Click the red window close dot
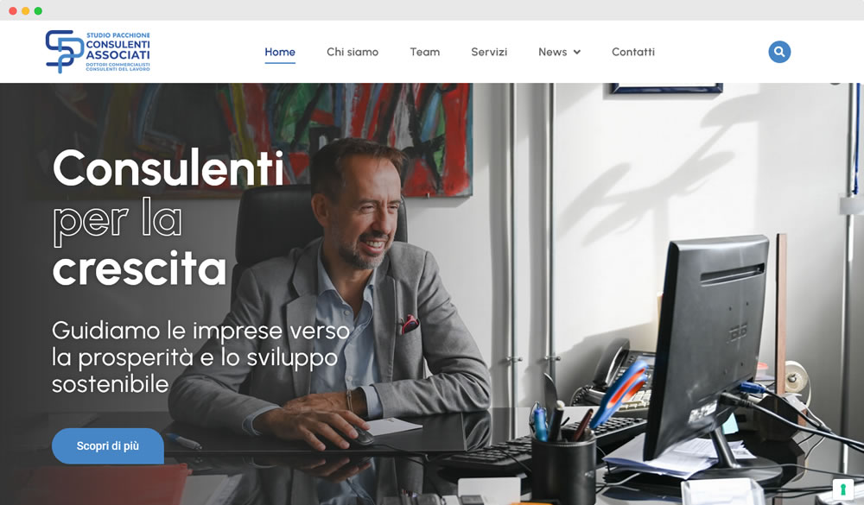 [13, 11]
